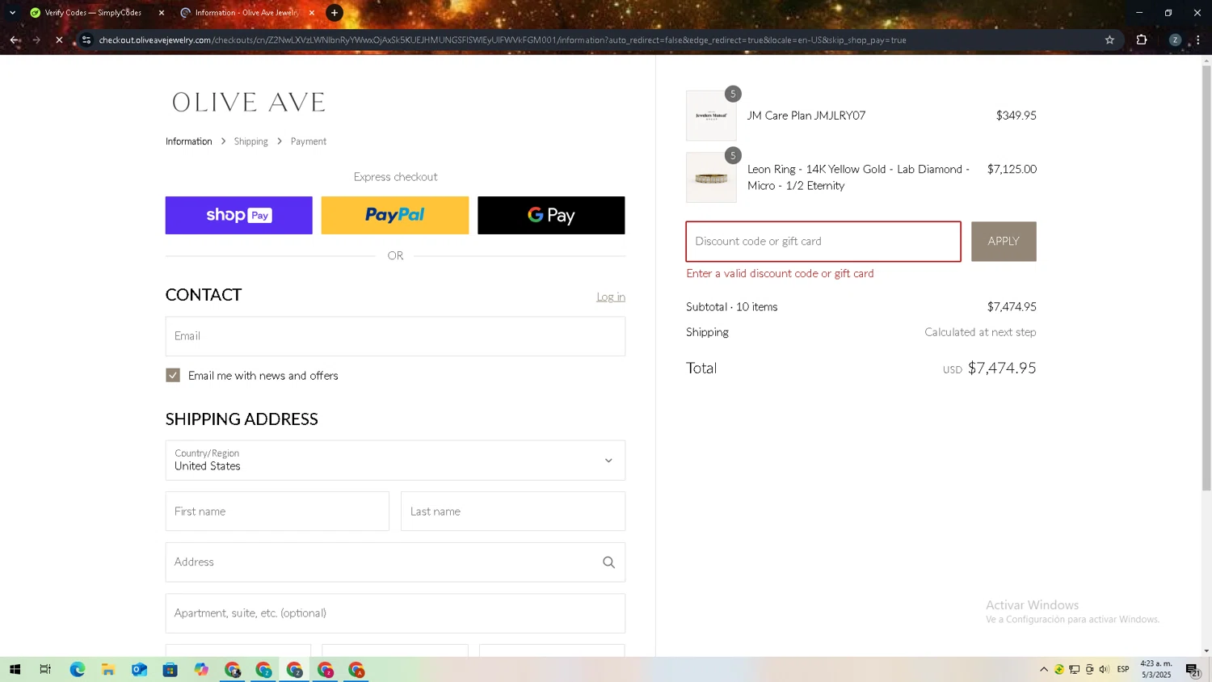This screenshot has height=682, width=1212.
Task: Click the Last name field
Action: [x=513, y=511]
